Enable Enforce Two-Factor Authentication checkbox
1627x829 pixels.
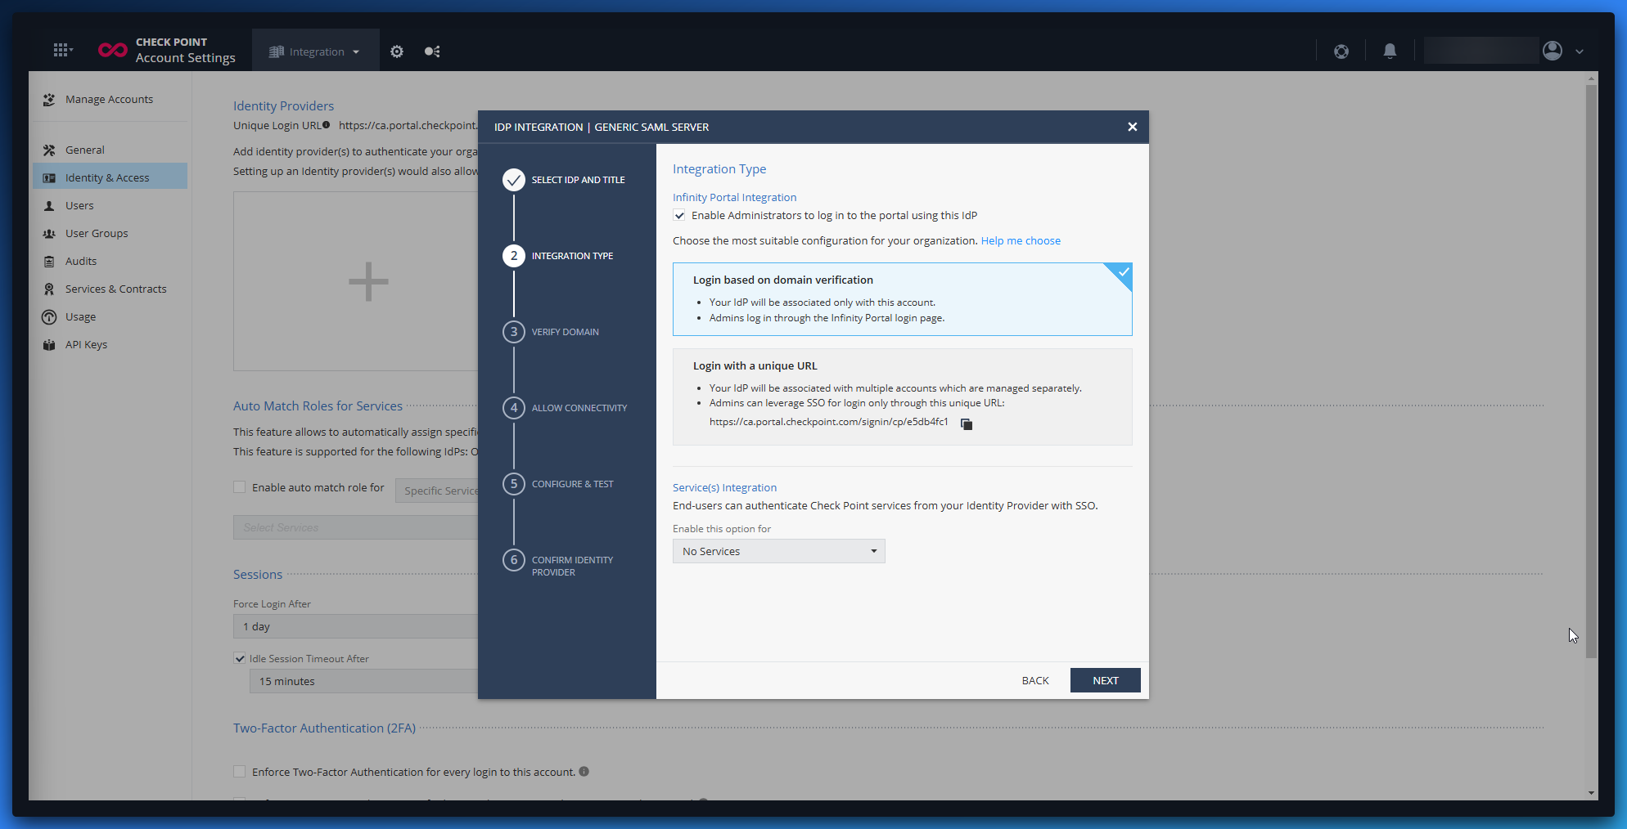[x=240, y=772]
